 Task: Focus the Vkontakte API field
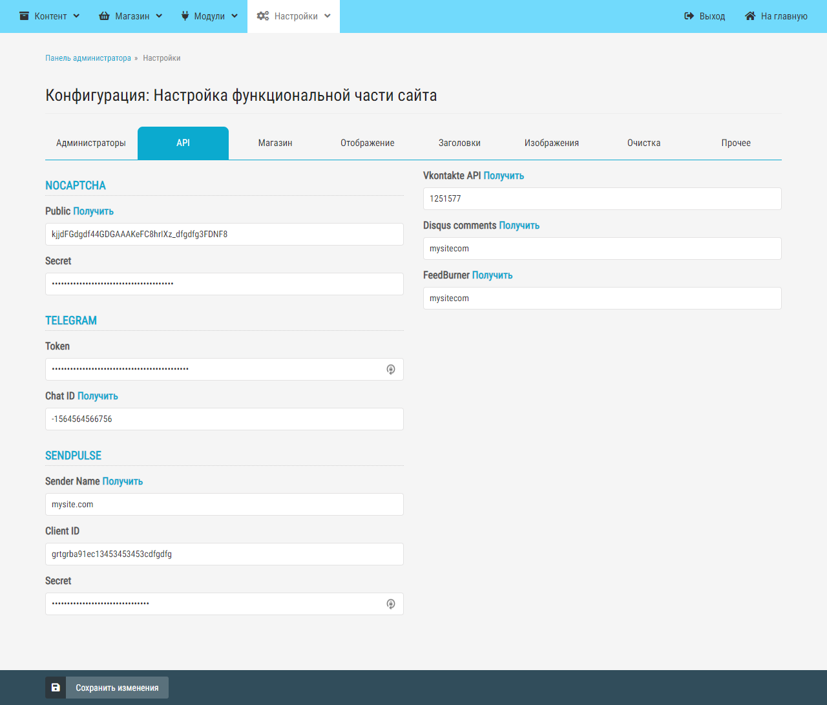[x=602, y=198]
